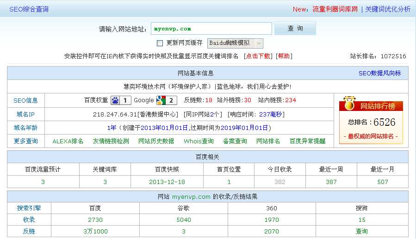Image resolution: width=416 pixels, height=239 pixels.
Task: Click the 域名IP row label
Action: (26, 114)
